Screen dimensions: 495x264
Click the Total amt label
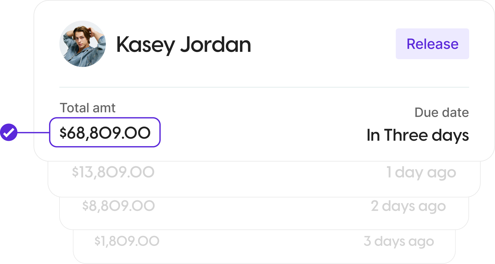click(x=88, y=108)
